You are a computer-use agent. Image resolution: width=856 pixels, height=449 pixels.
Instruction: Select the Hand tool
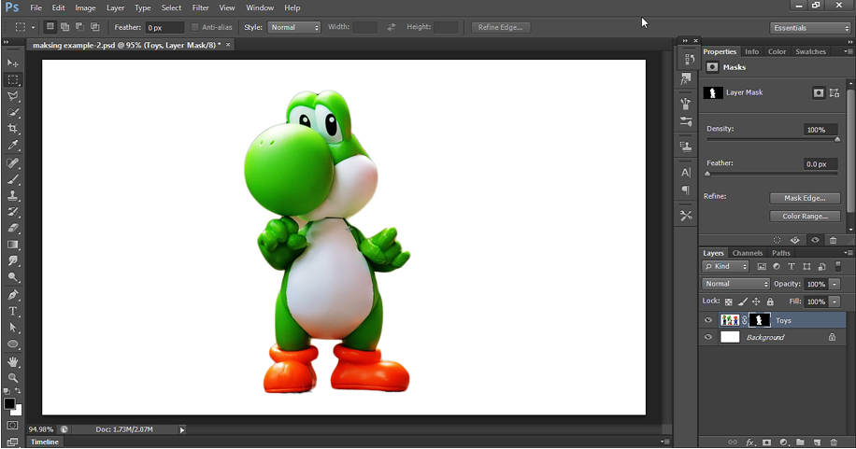(13, 361)
